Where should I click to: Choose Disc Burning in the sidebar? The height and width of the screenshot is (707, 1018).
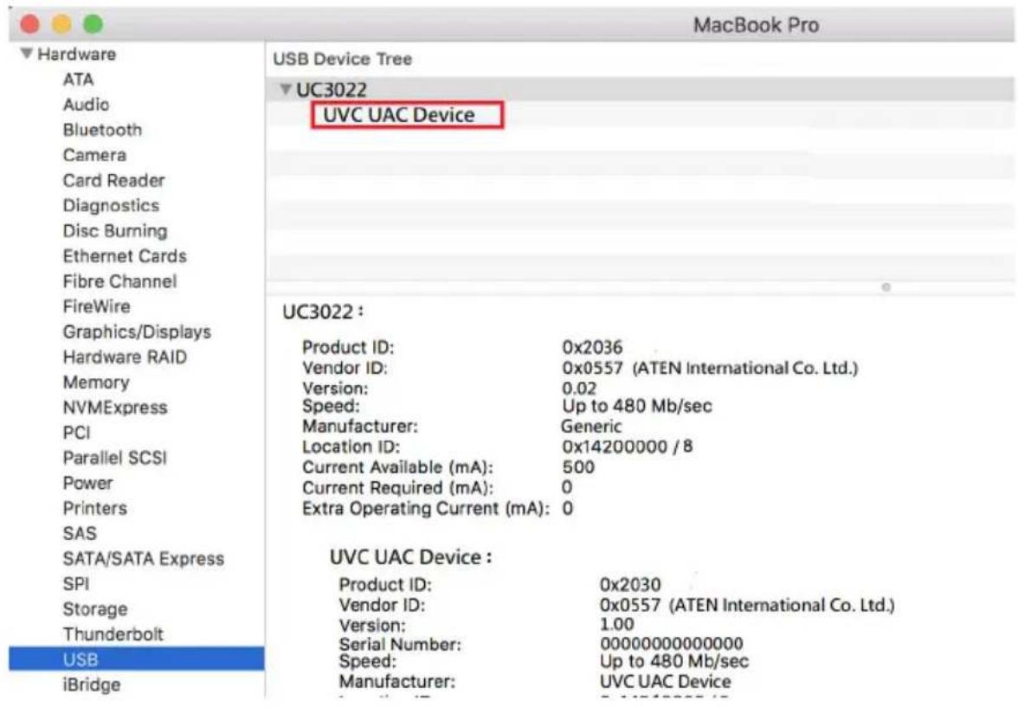(115, 231)
